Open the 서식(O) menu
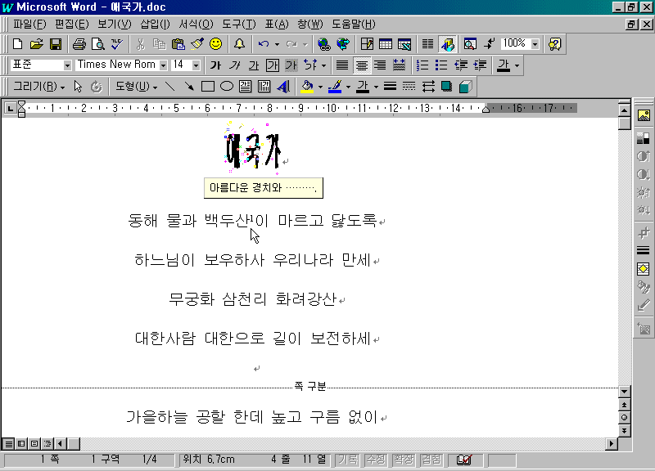655x471 pixels. click(x=196, y=25)
